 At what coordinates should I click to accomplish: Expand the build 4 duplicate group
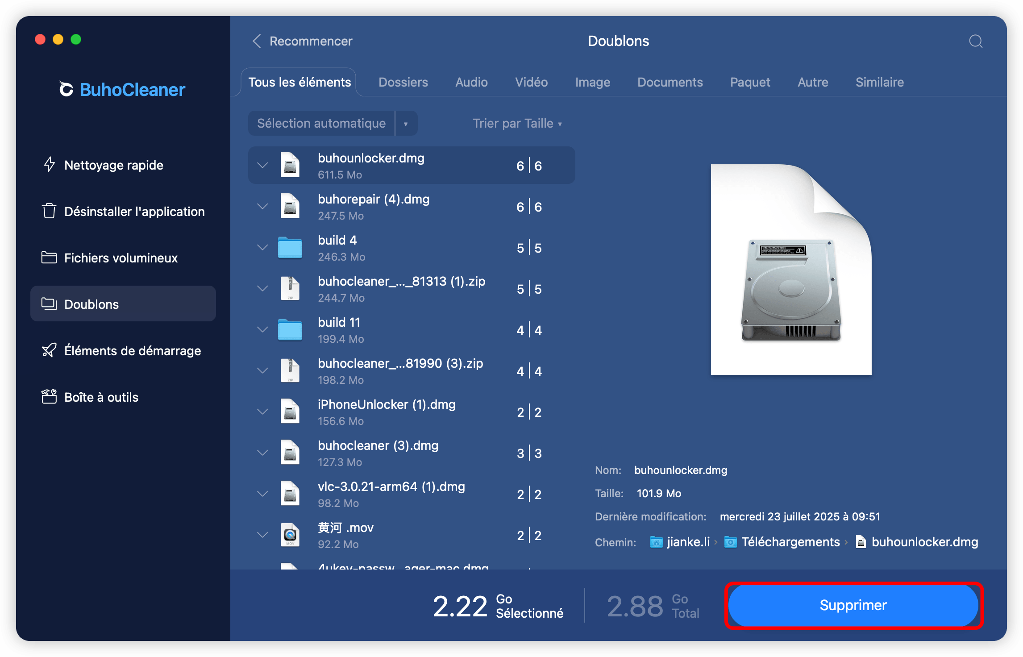tap(262, 247)
